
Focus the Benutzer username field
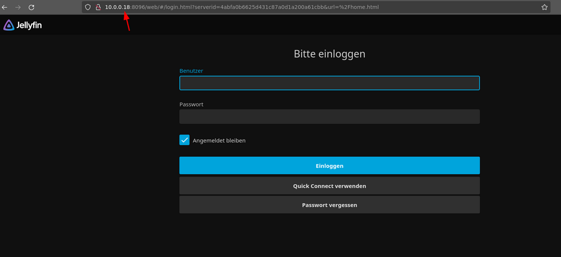(x=329, y=83)
